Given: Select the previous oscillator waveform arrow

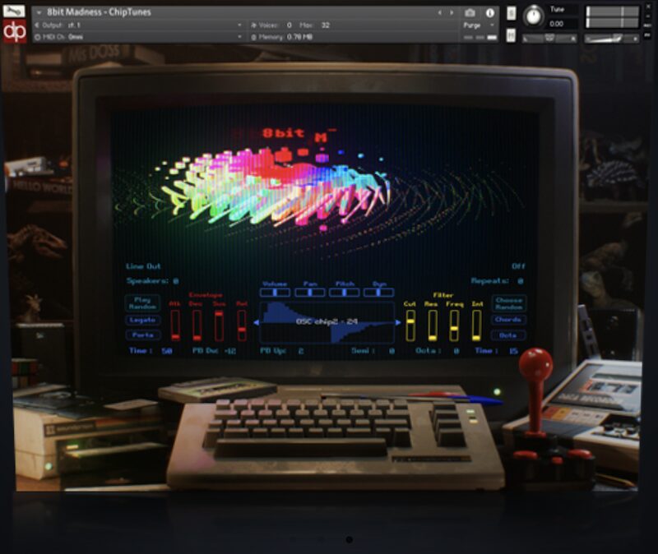Looking at the screenshot, I should (256, 322).
